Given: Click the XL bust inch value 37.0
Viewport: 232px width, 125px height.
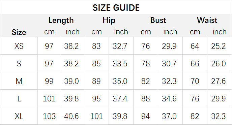Looking at the screenshot, I should 169,116.
